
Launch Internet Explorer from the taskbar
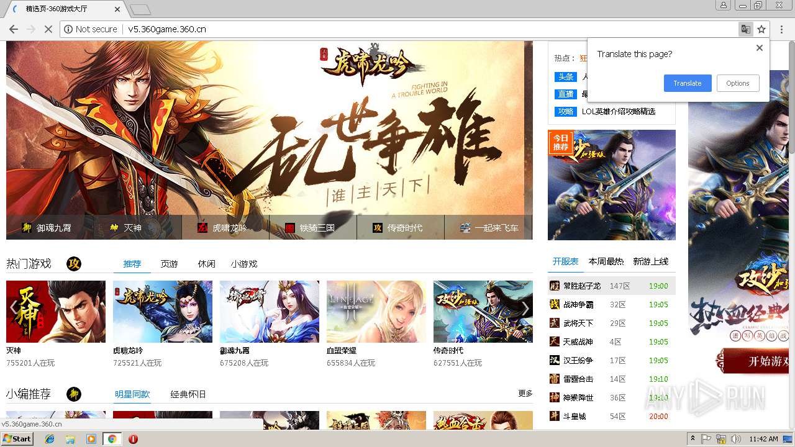pyautogui.click(x=50, y=439)
